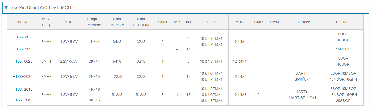Open the HT66F2040 part link
371x106 pixels.
(x=22, y=89)
